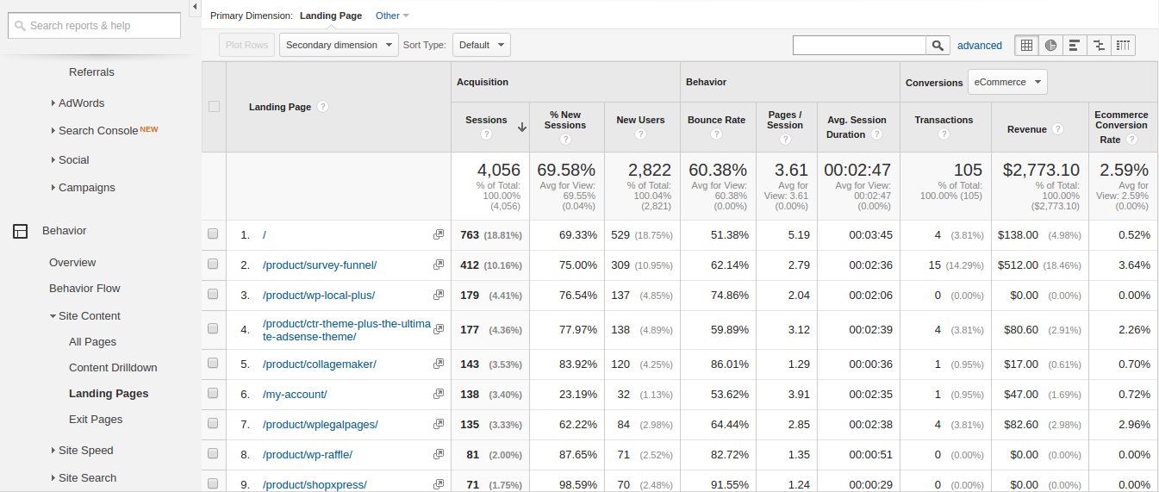The image size is (1159, 492).
Task: Open New Users help icon
Action: pyautogui.click(x=640, y=134)
